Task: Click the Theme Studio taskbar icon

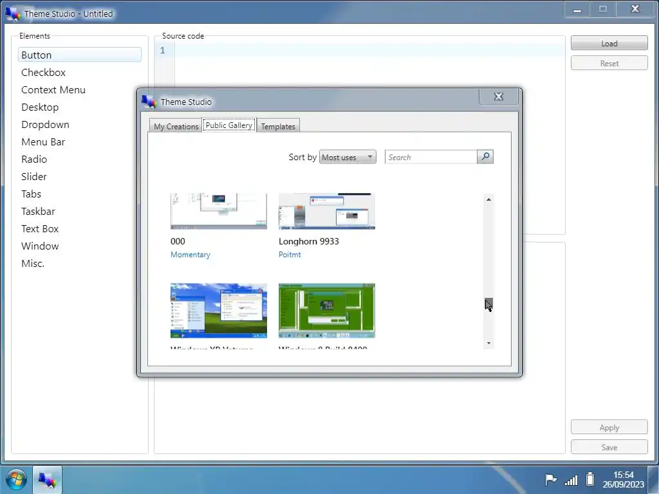Action: point(47,479)
